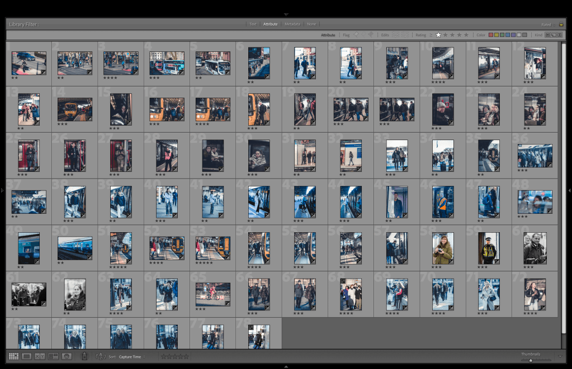Toggle the red color label filter

pos(491,35)
